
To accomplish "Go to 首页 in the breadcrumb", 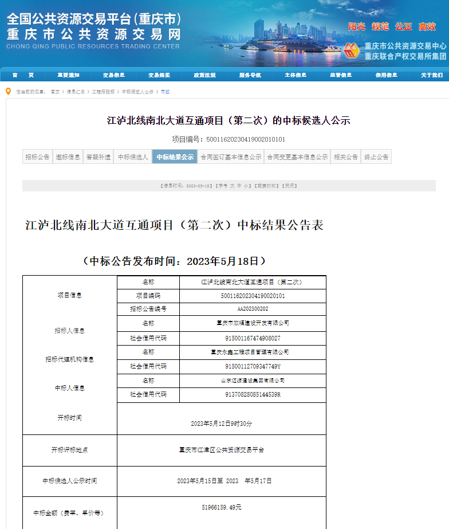I will coord(56,92).
